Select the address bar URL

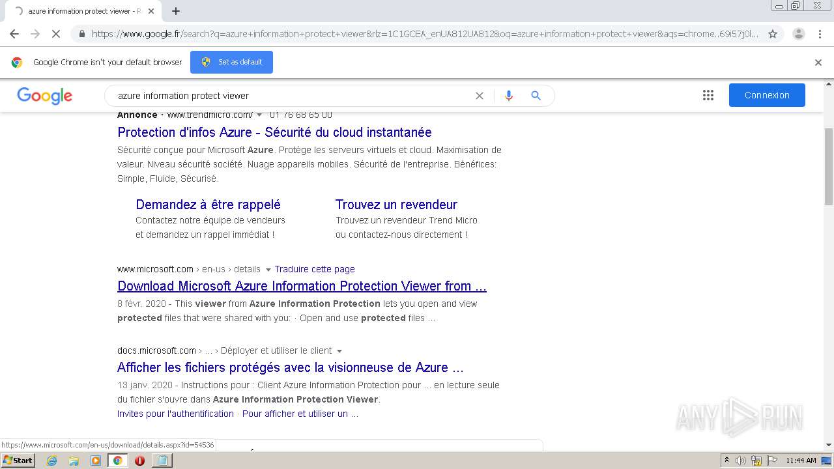(x=425, y=34)
